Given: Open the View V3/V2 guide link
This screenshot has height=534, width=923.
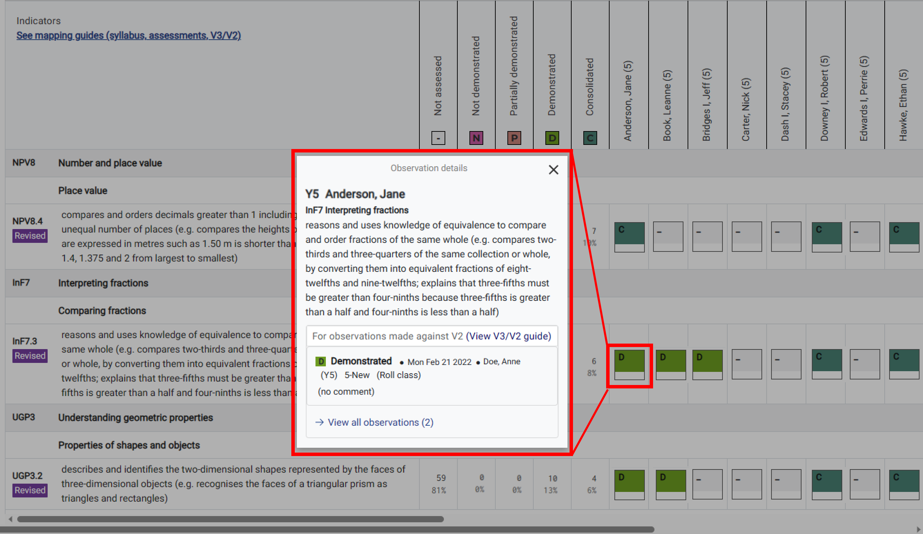Looking at the screenshot, I should (508, 336).
